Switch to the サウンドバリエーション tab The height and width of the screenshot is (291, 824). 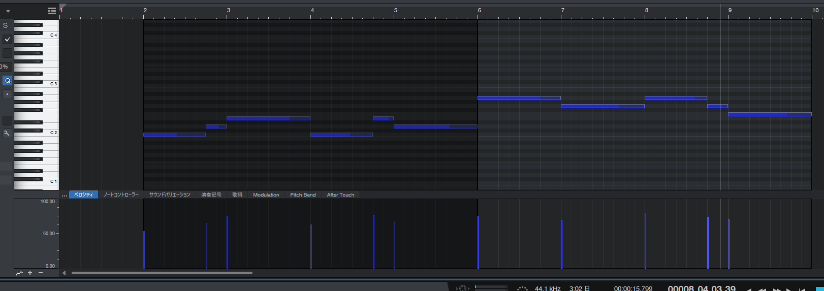coord(170,195)
